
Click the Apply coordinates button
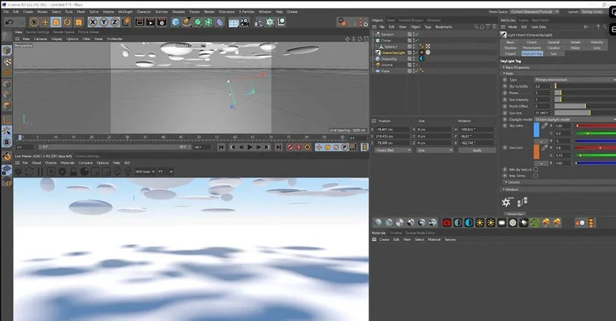pos(477,150)
